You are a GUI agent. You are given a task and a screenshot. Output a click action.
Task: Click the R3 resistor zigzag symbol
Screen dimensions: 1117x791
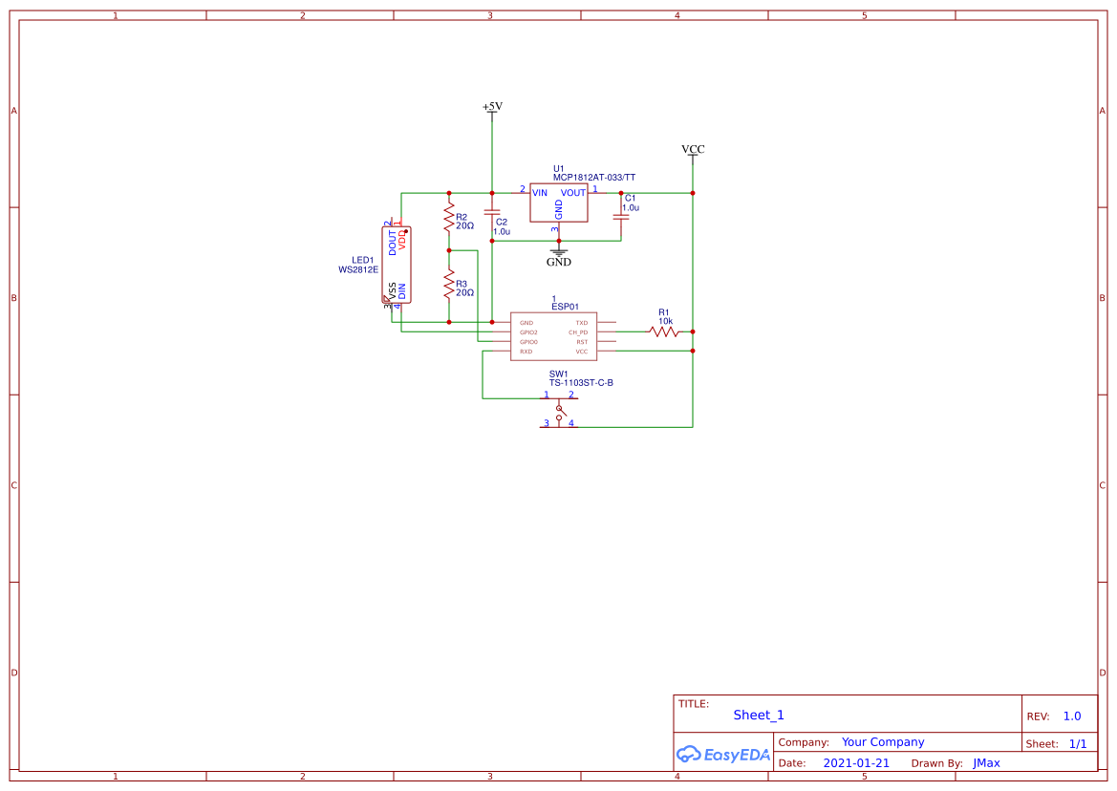449,285
